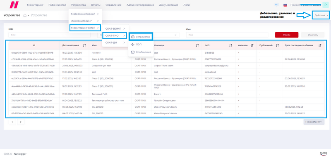
Task: Expand the Экомониторинг submenu
Action: (85, 21)
